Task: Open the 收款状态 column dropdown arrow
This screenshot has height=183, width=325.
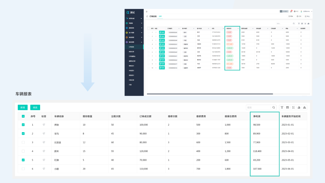Action: pyautogui.click(x=238, y=28)
